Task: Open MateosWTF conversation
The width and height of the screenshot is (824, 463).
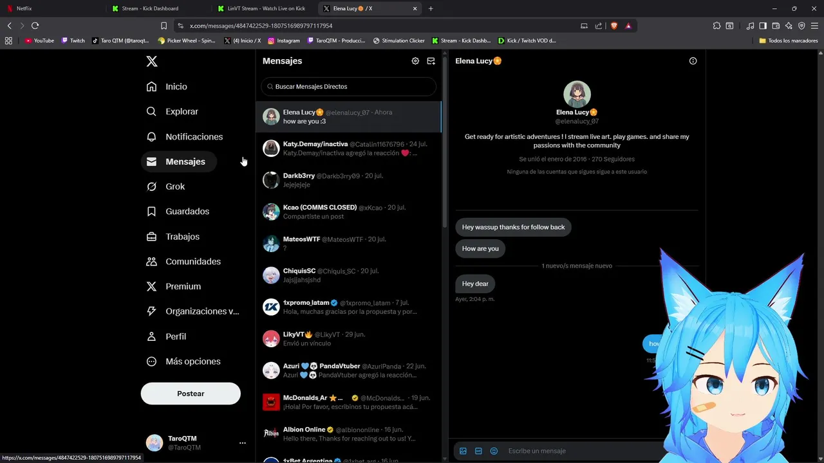Action: pos(348,243)
